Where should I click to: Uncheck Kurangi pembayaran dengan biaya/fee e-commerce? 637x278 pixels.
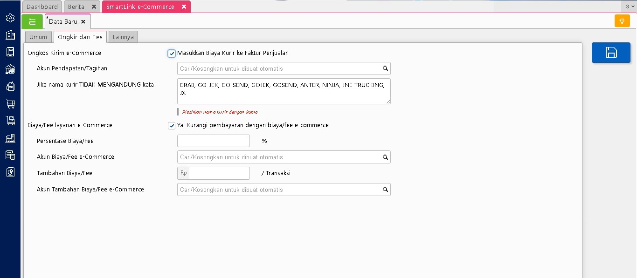[172, 126]
